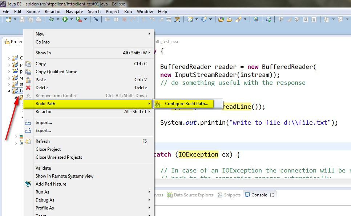Click the Terminate stop toolbar icon
This screenshot has height=216, width=351.
click(125, 20)
